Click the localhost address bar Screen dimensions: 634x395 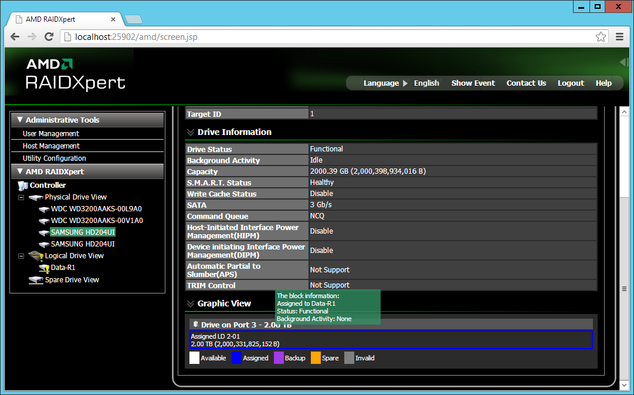point(327,37)
